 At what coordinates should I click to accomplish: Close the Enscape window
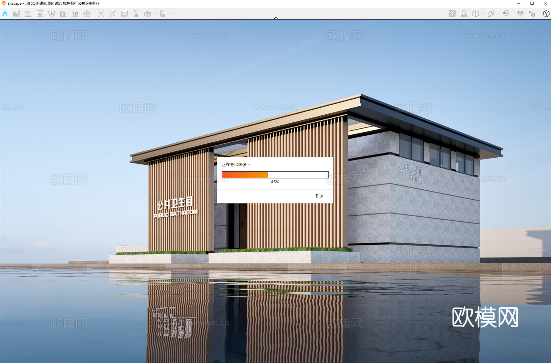[x=545, y=3]
